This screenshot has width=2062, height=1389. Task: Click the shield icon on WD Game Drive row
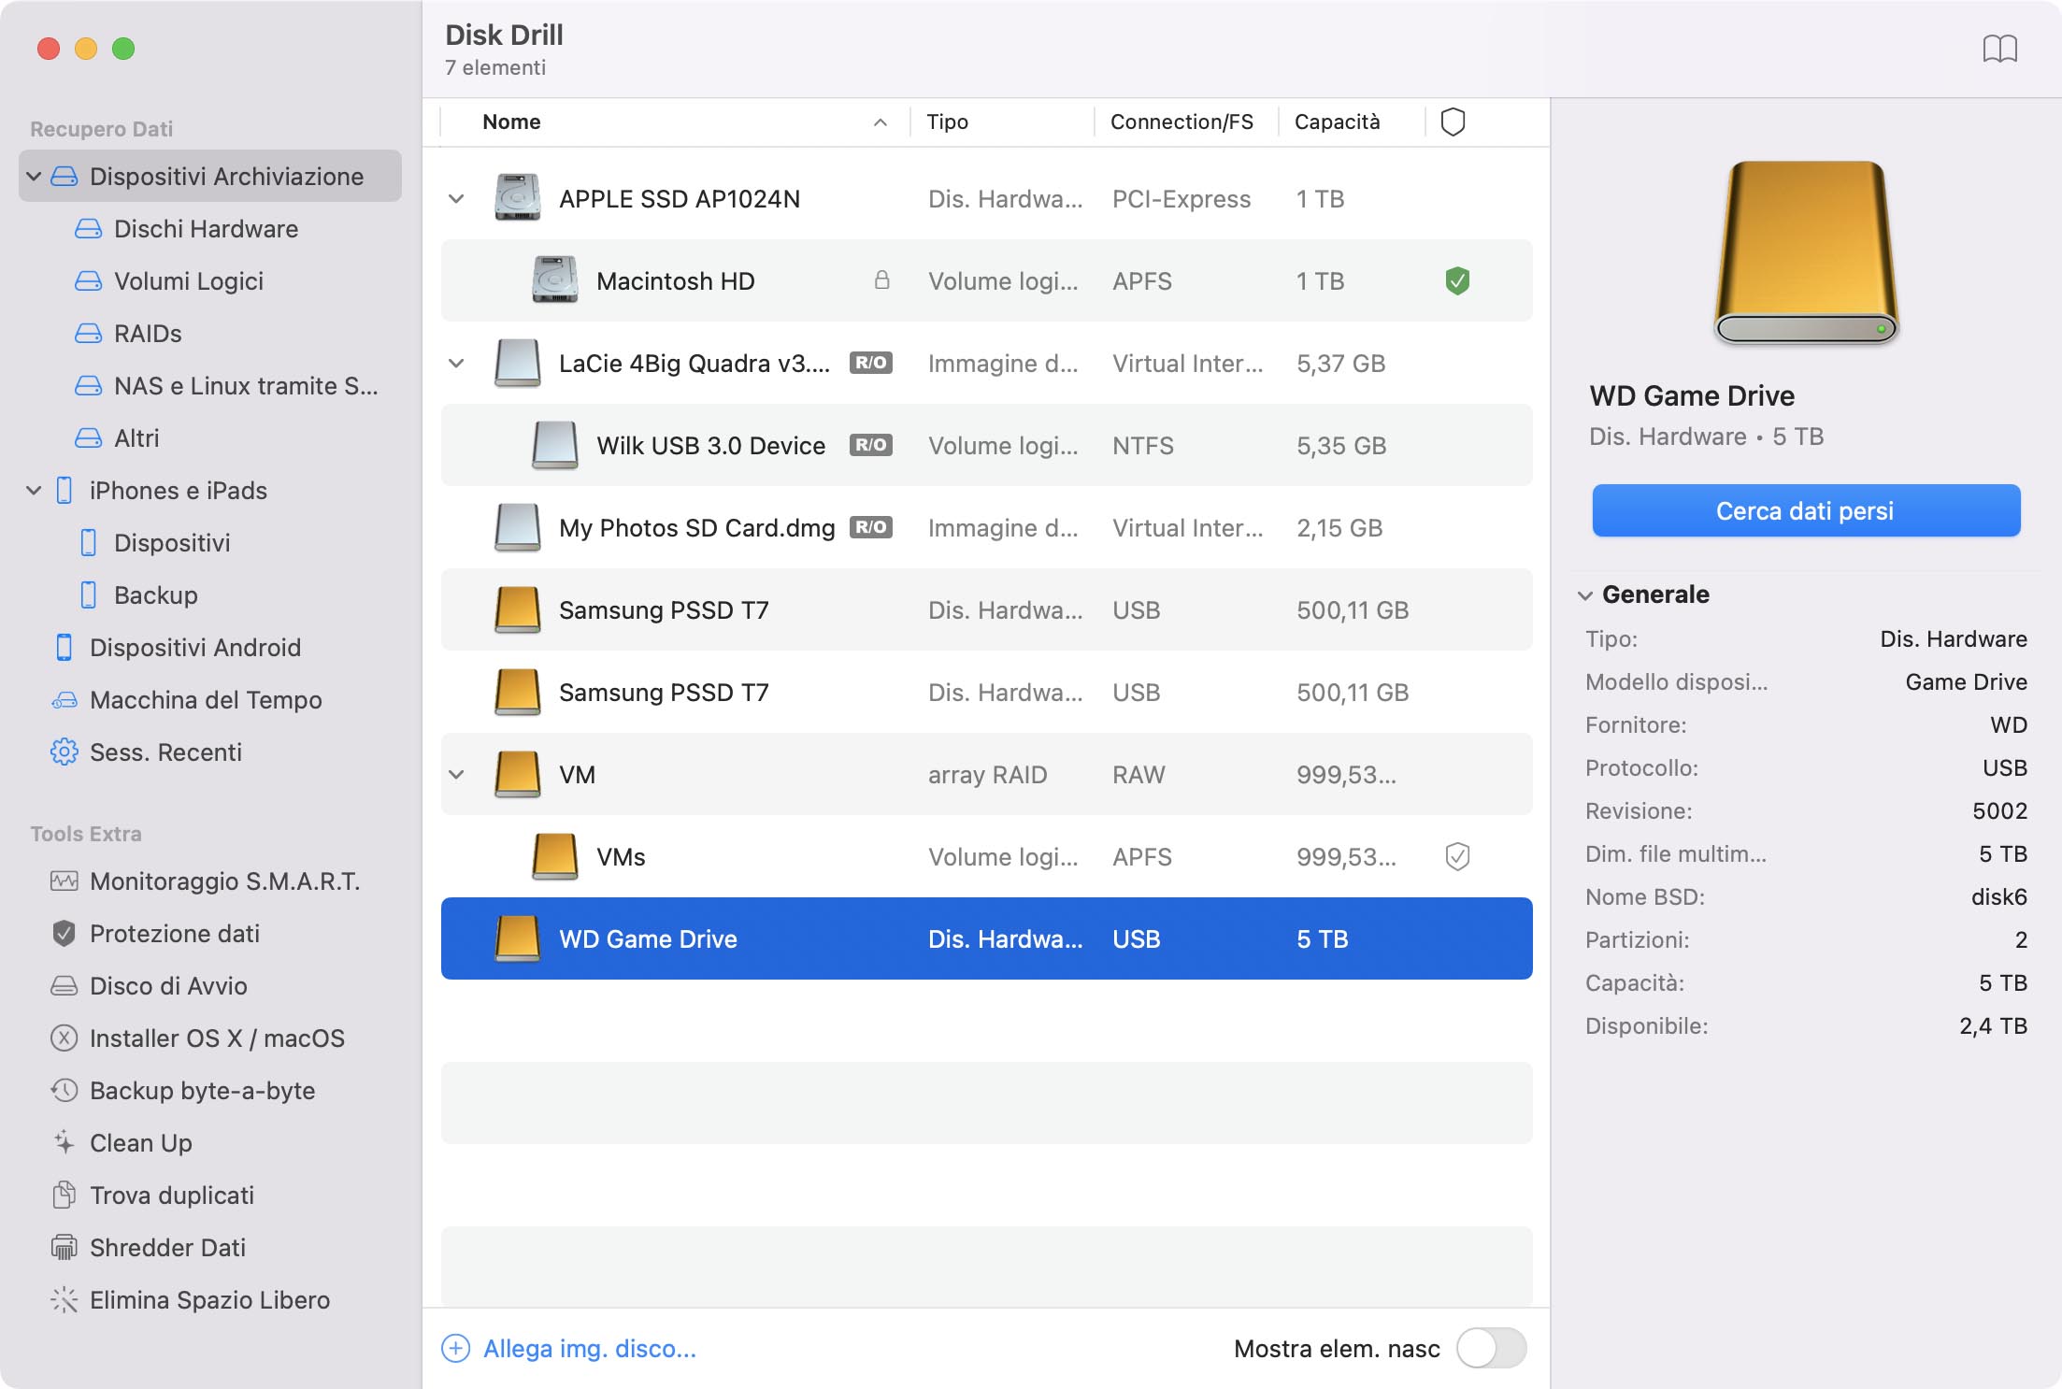[x=1453, y=937]
